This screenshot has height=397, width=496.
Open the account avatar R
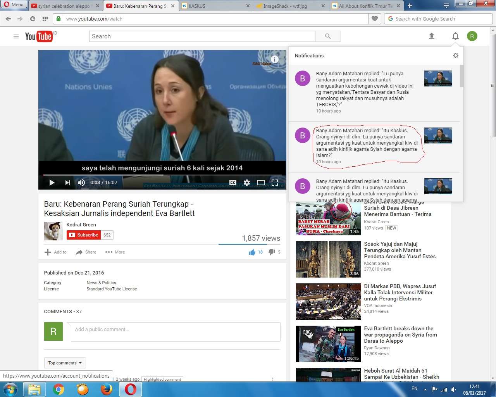pyautogui.click(x=472, y=36)
